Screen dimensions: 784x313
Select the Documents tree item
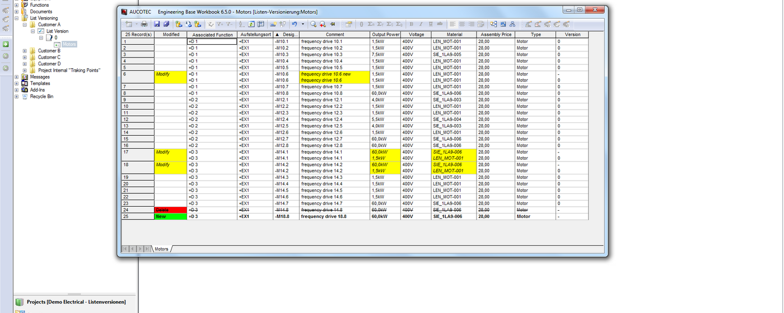coord(41,12)
